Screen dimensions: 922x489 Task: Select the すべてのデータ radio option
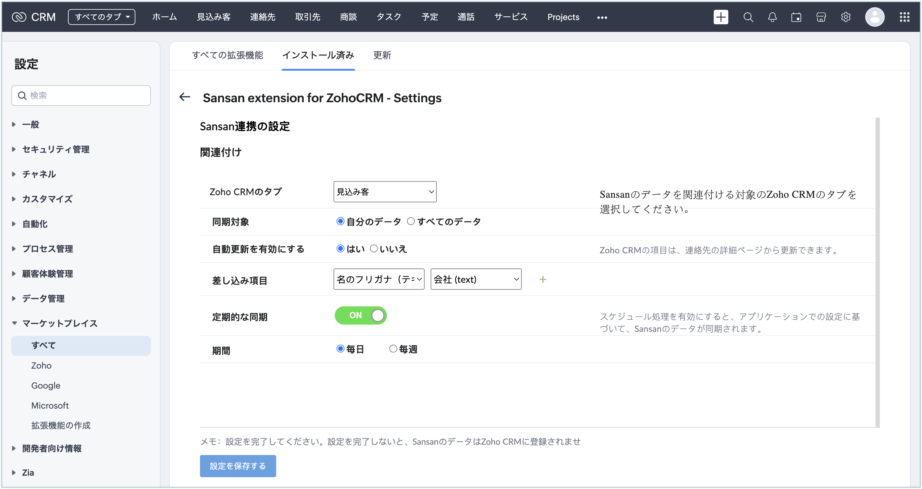coord(411,221)
